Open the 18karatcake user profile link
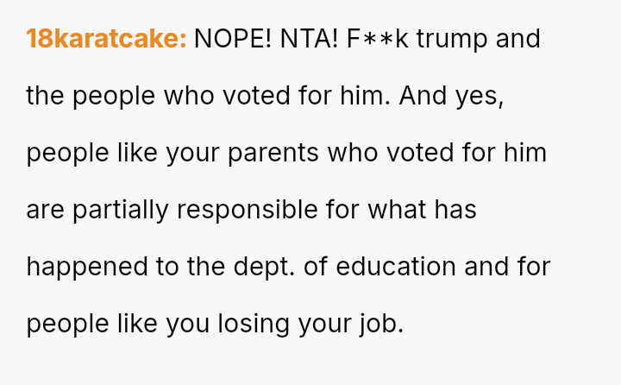 click(x=106, y=39)
